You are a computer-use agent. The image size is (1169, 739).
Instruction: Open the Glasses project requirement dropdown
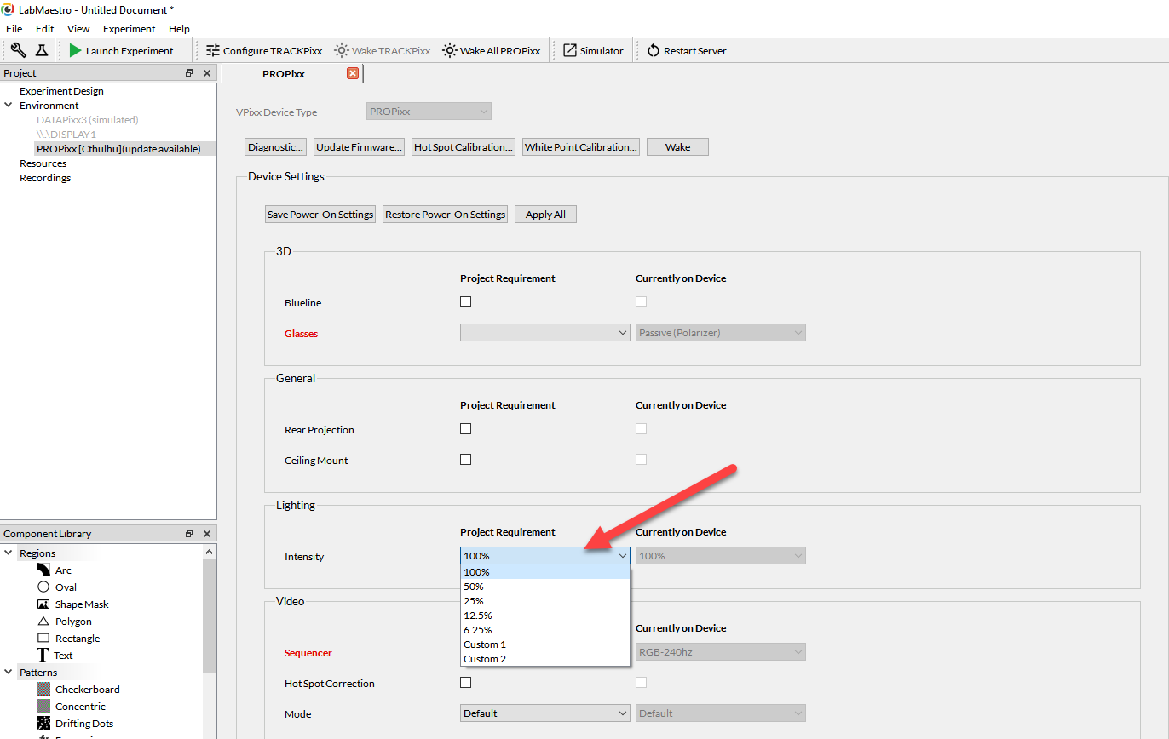click(x=544, y=333)
